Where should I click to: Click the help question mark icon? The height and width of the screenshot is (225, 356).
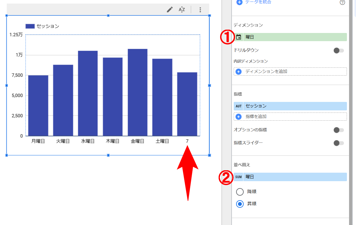coord(342,2)
